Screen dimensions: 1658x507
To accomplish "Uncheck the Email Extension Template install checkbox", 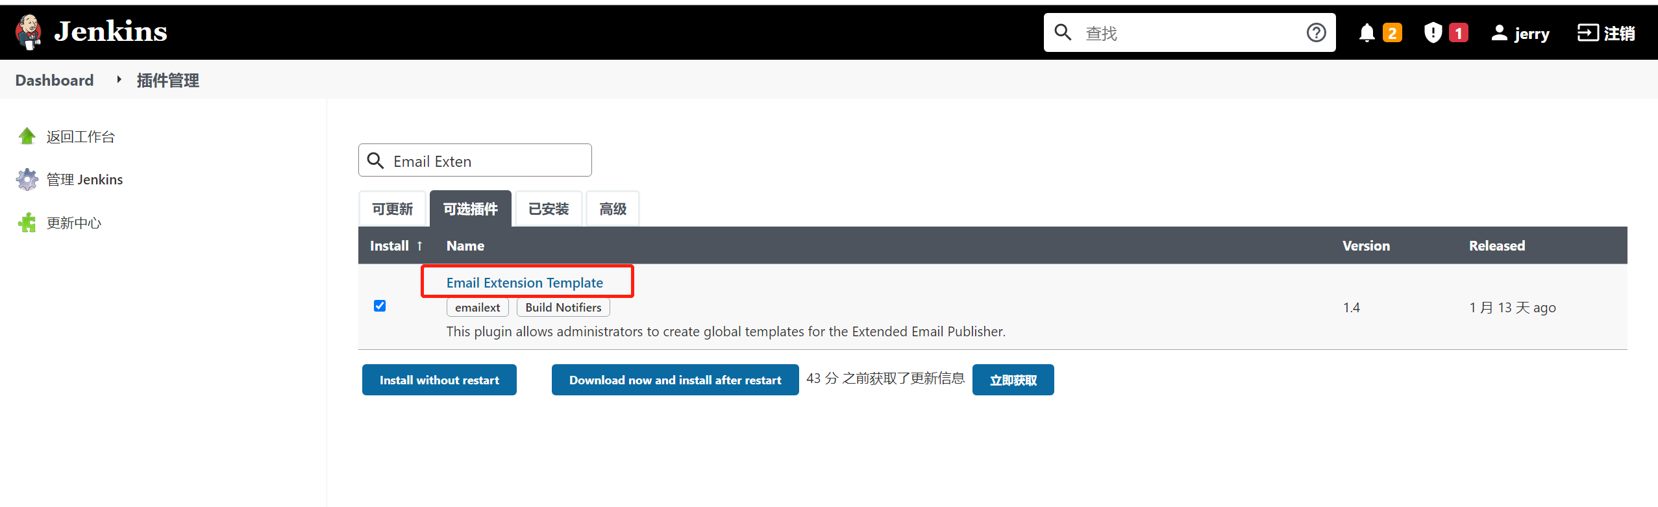I will coord(380,306).
